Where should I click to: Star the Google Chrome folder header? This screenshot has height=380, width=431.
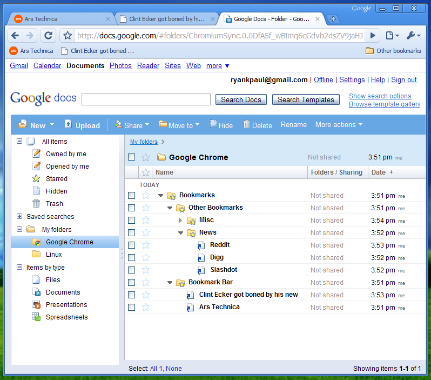(x=146, y=157)
